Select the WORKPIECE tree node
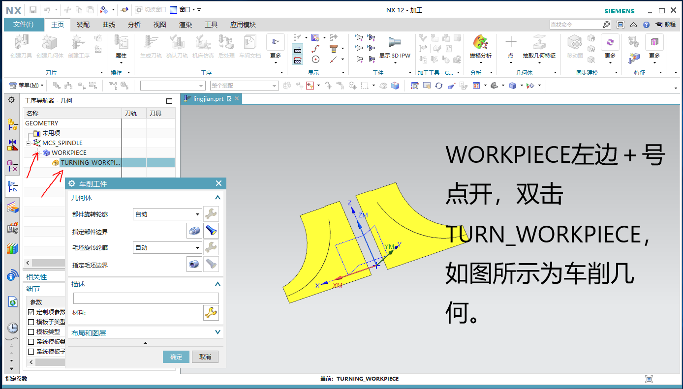 coord(69,152)
